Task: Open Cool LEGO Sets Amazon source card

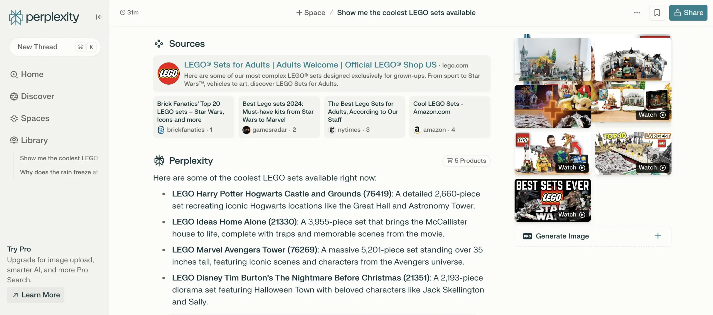Action: tap(450, 117)
